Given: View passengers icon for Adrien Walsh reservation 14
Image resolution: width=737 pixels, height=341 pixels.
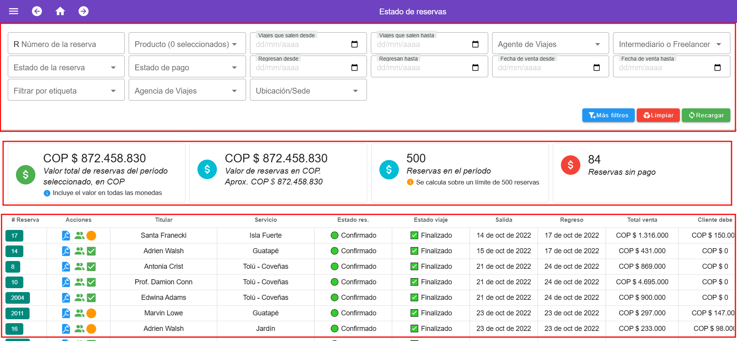Looking at the screenshot, I should click(x=79, y=251).
